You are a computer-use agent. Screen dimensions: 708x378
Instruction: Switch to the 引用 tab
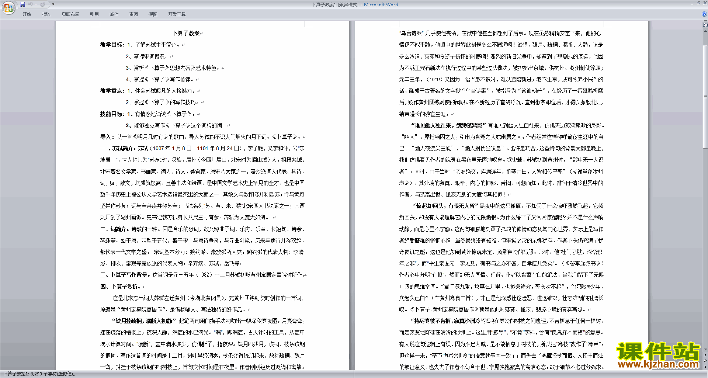pos(94,14)
